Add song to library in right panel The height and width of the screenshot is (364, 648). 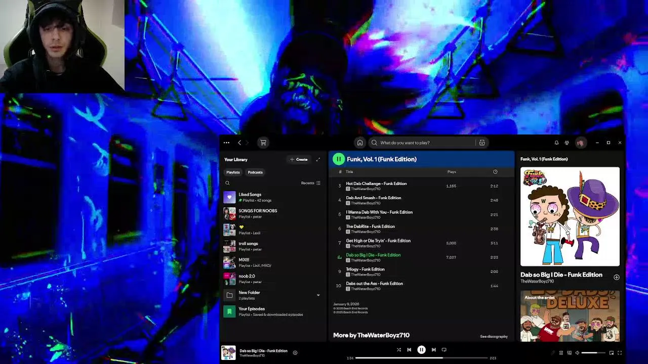tap(616, 277)
